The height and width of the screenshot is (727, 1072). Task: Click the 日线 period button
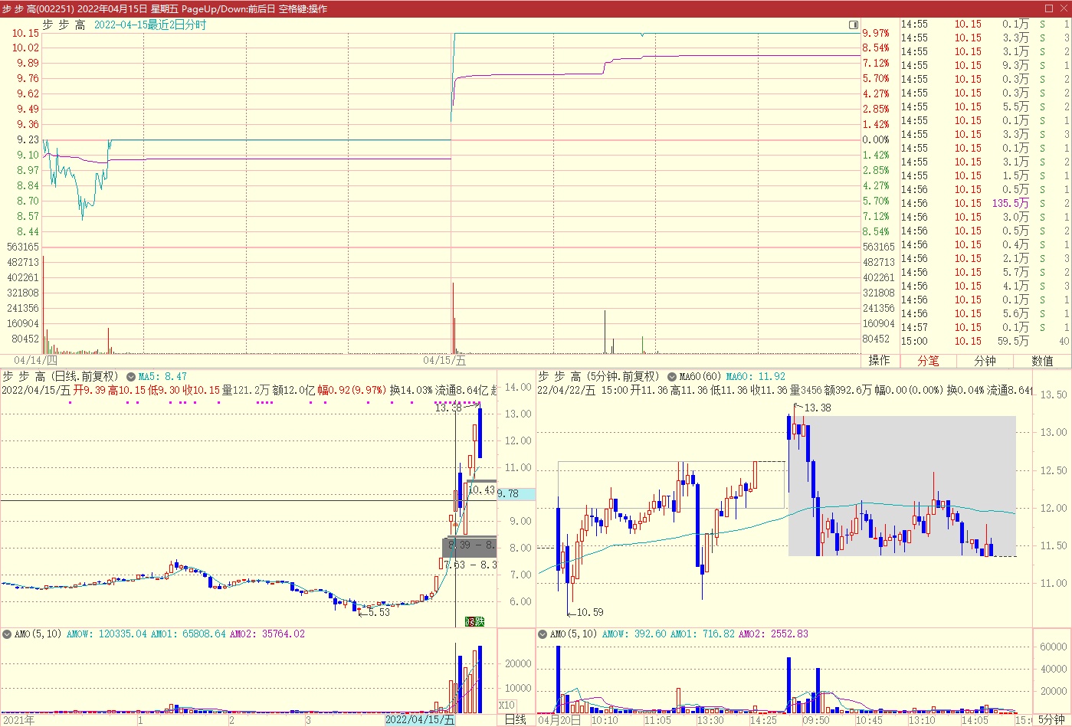point(516,719)
